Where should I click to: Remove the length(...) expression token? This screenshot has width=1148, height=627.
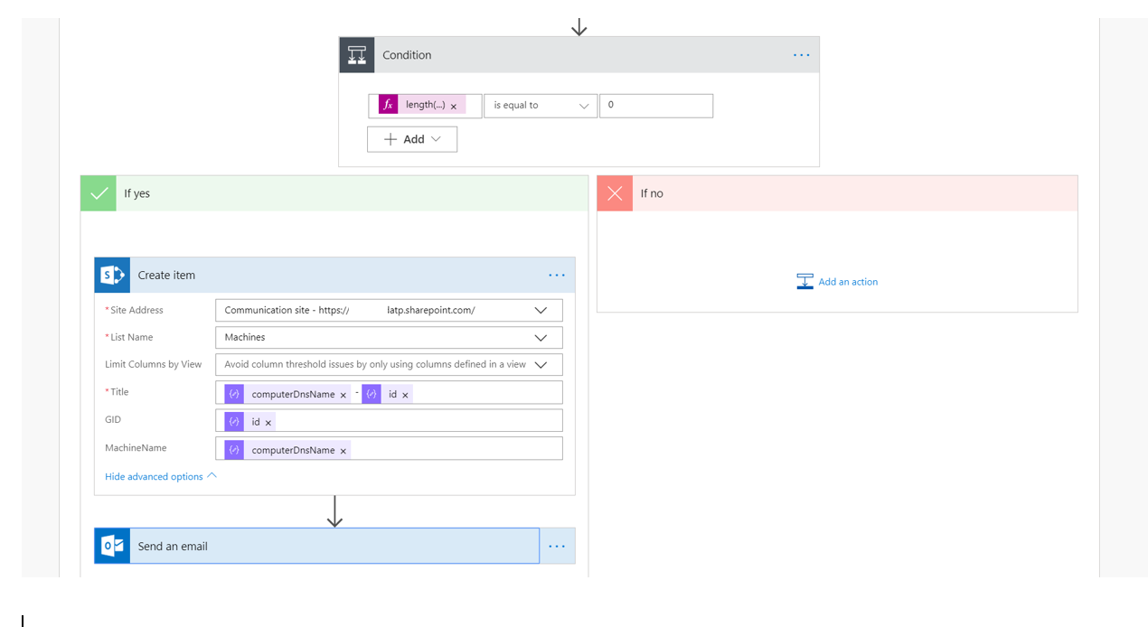[454, 107]
